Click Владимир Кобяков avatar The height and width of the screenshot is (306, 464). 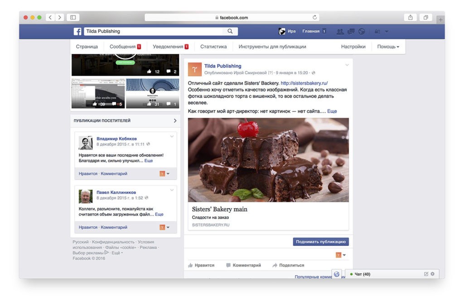(x=86, y=143)
